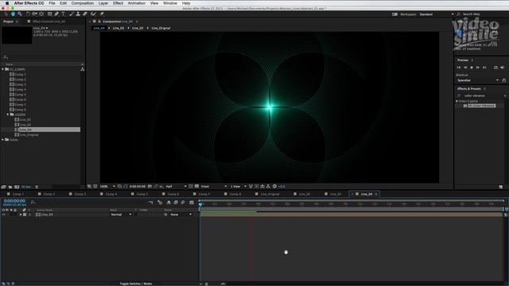Expand Line_03 layer properties in timeline

point(21,214)
